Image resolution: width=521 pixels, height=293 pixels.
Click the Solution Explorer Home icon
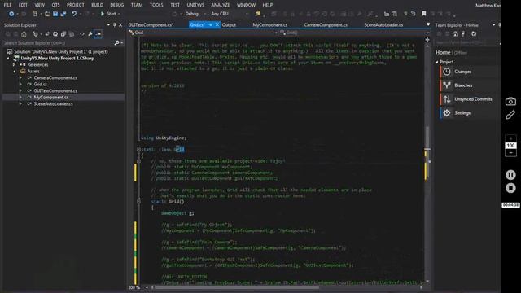point(24,34)
